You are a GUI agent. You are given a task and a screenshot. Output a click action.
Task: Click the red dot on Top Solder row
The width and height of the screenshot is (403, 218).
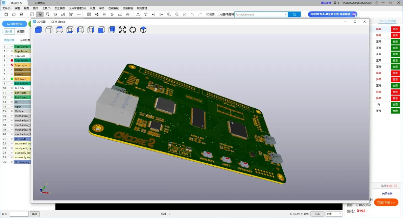(x=12, y=60)
